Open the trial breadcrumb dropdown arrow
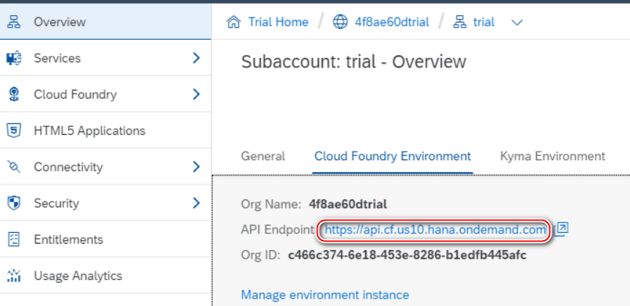Viewport: 630px width, 306px height. click(x=517, y=22)
